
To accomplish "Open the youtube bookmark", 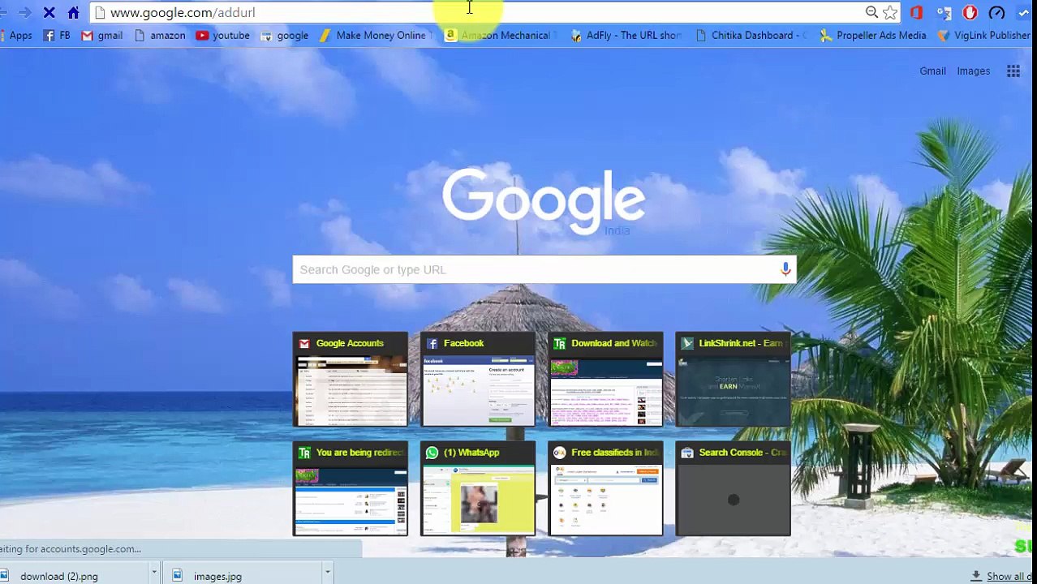I will pyautogui.click(x=222, y=36).
